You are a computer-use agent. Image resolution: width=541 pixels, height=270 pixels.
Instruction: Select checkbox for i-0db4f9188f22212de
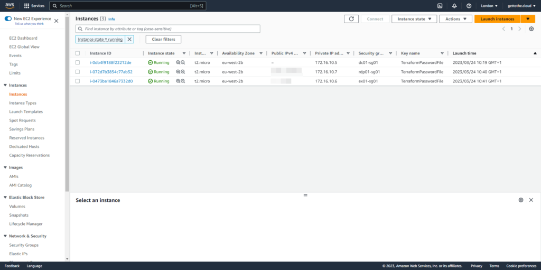(78, 62)
